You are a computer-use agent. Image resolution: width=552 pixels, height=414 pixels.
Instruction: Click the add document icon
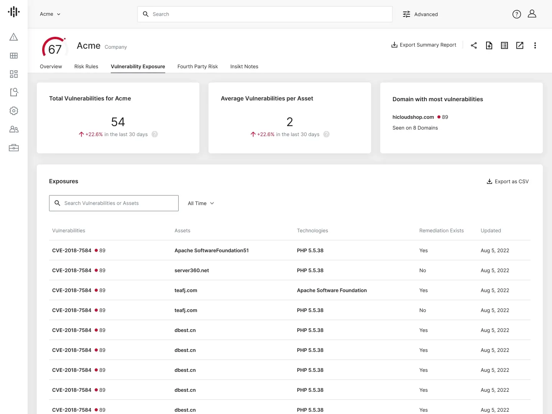(x=489, y=45)
